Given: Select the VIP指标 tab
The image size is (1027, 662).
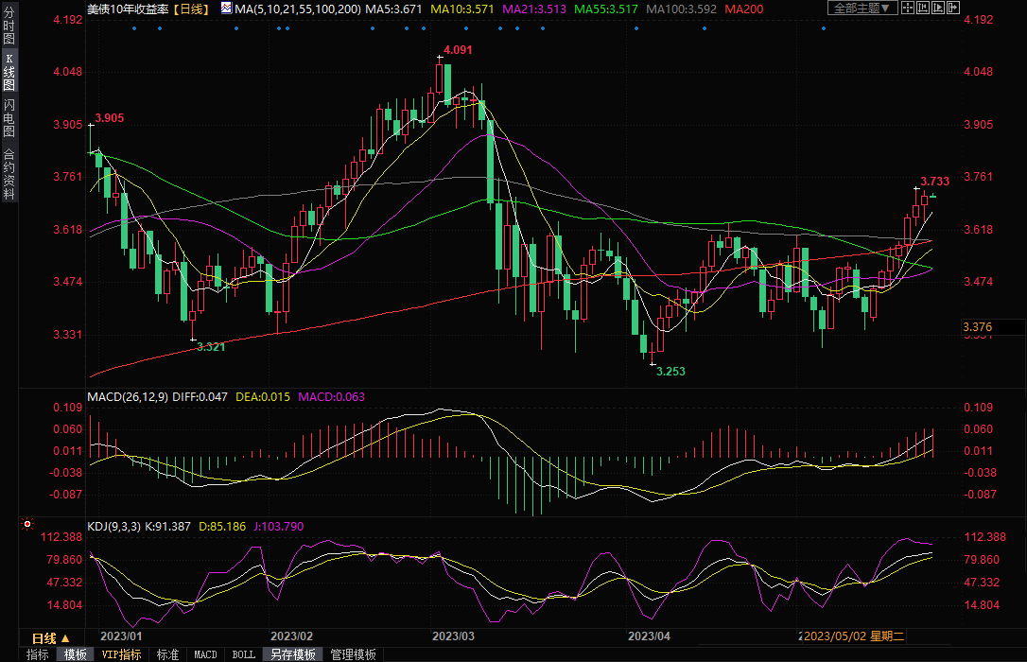Looking at the screenshot, I should tap(121, 654).
